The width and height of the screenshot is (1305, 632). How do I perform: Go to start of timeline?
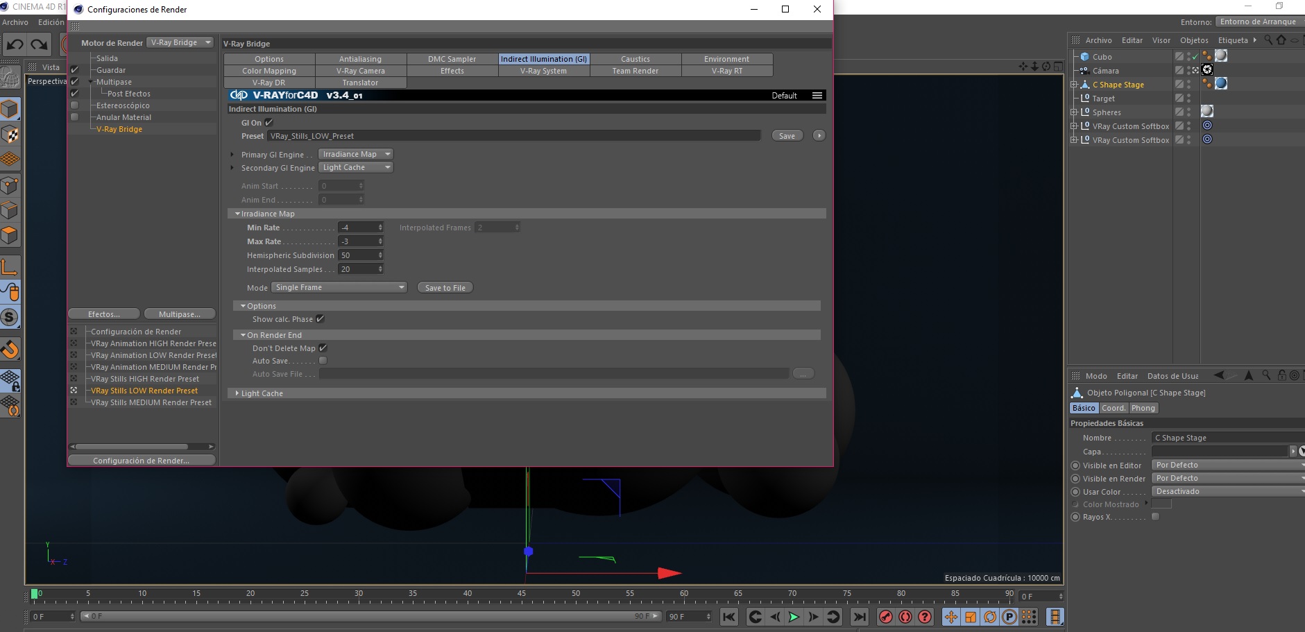coord(729,617)
